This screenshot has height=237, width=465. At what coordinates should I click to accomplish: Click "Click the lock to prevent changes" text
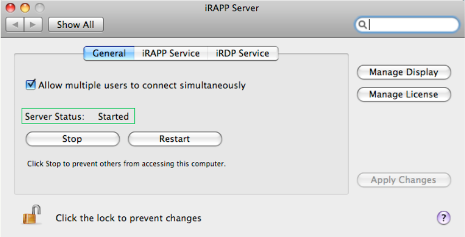[129, 218]
